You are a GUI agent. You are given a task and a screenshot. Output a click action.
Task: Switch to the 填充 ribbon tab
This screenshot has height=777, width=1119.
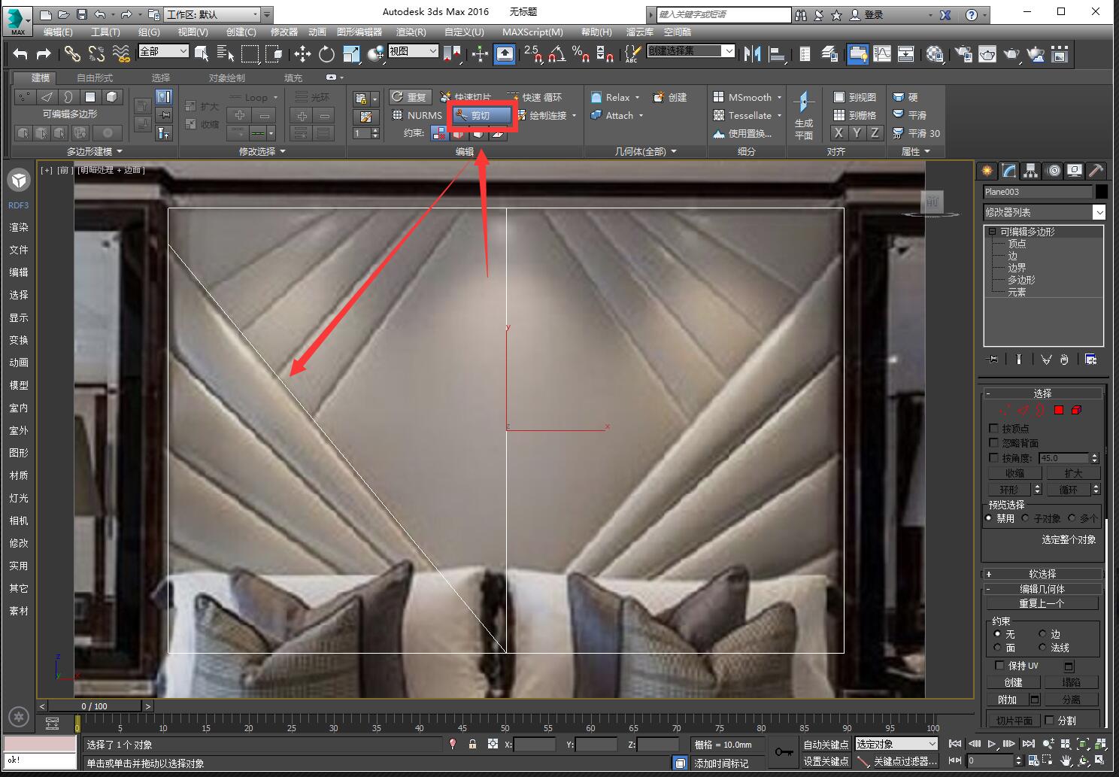[x=293, y=77]
